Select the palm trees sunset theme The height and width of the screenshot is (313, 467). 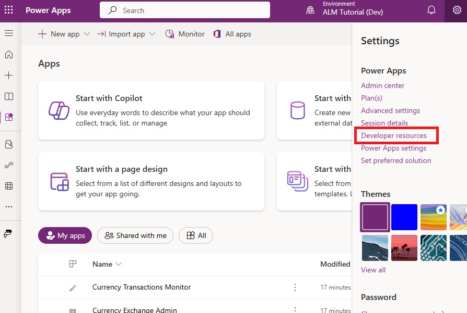tap(404, 248)
